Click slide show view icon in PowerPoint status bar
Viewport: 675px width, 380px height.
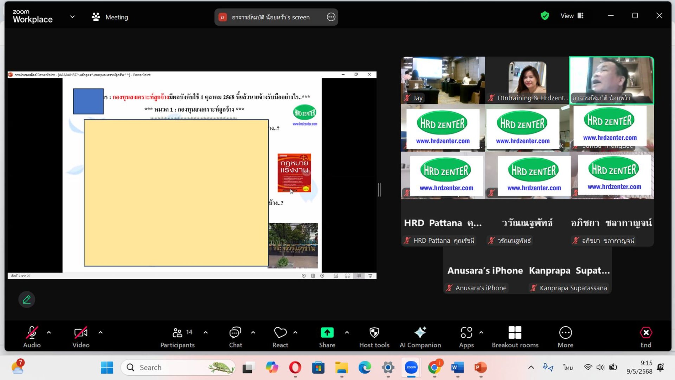click(370, 276)
